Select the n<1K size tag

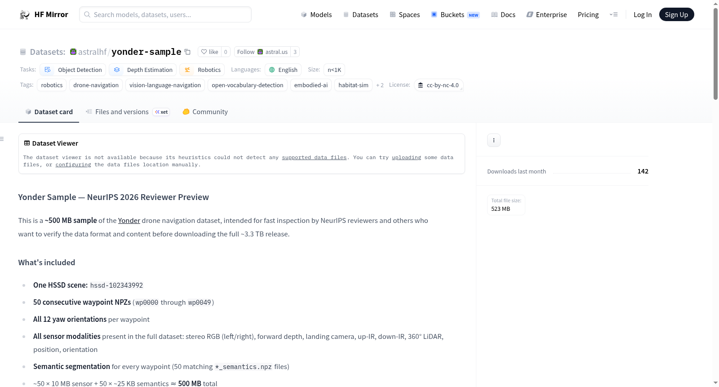334,70
